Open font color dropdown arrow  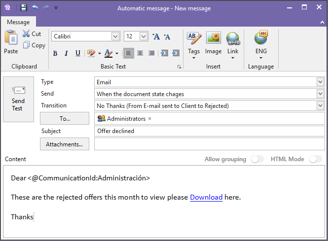[x=117, y=54]
